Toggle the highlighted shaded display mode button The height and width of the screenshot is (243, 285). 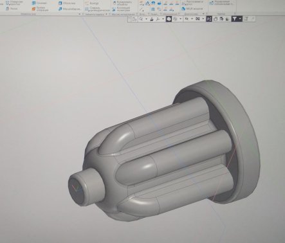tap(169, 19)
